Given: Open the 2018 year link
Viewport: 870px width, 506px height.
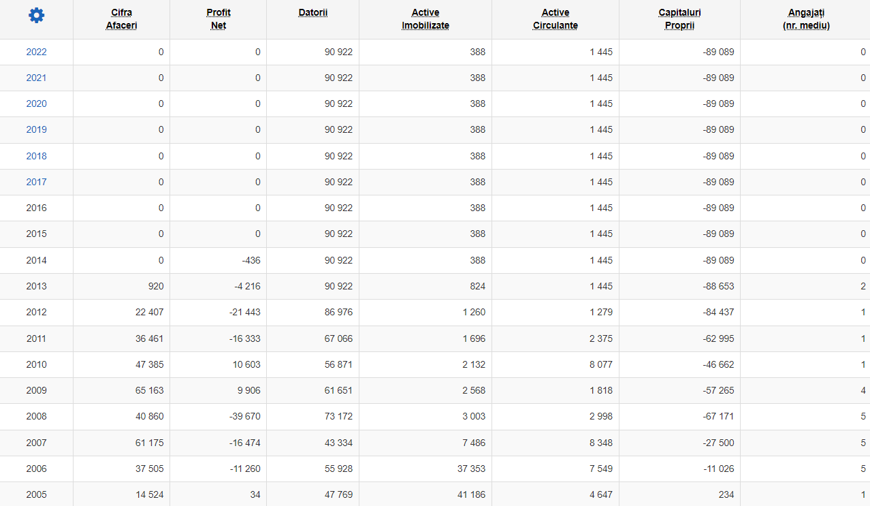Looking at the screenshot, I should pos(36,156).
